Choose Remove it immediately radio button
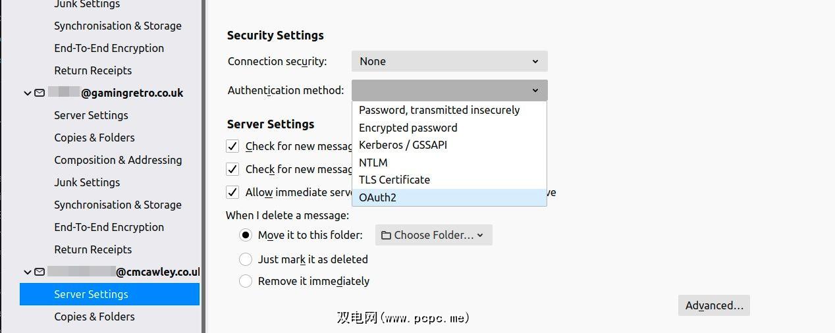The height and width of the screenshot is (333, 835). click(246, 281)
